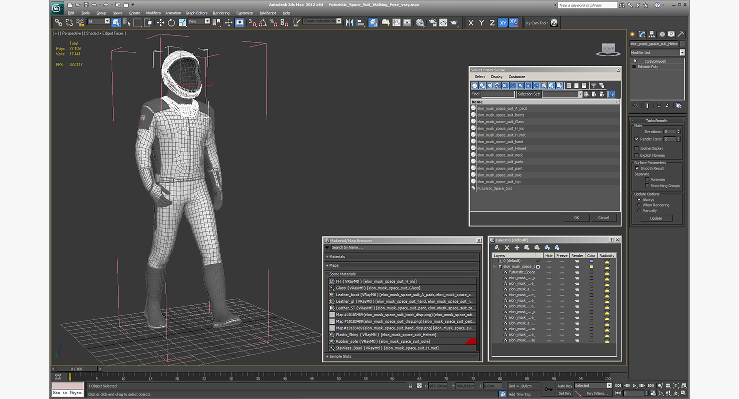Open the Create command panel tab
The width and height of the screenshot is (739, 399).
coord(633,34)
